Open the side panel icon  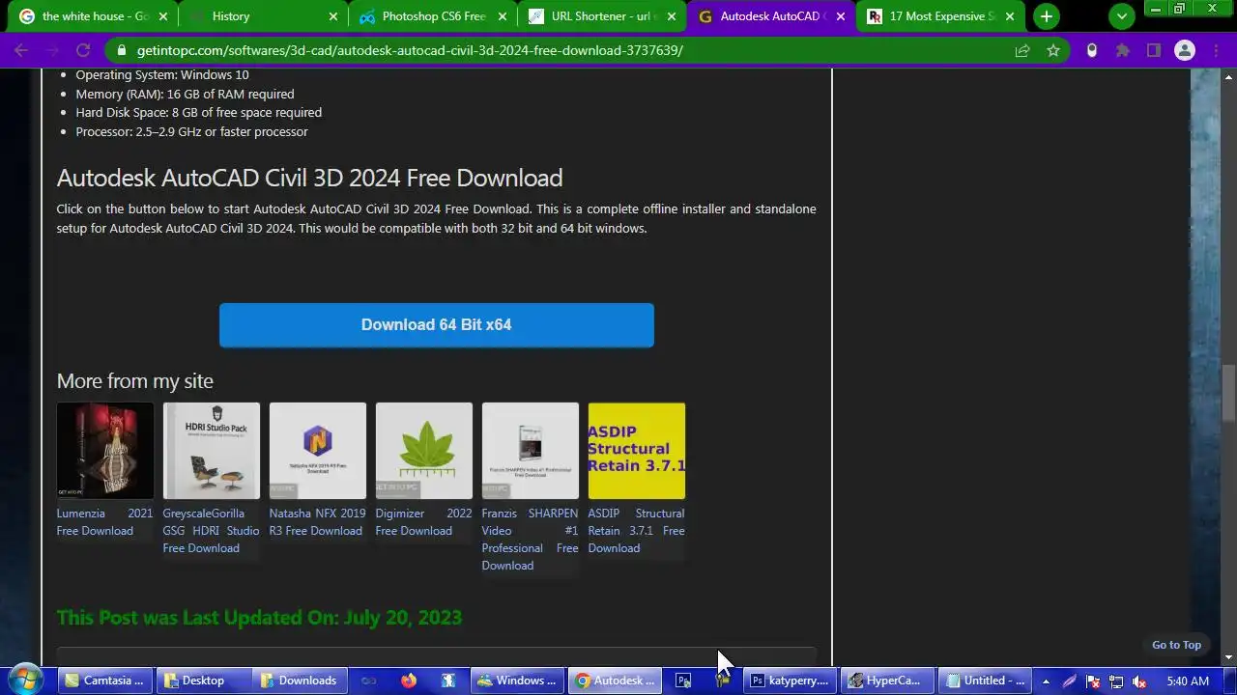[1154, 50]
